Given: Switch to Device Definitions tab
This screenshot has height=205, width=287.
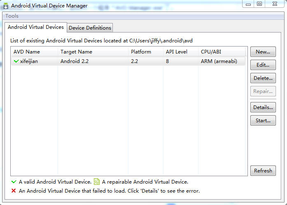Looking at the screenshot, I should (x=90, y=28).
